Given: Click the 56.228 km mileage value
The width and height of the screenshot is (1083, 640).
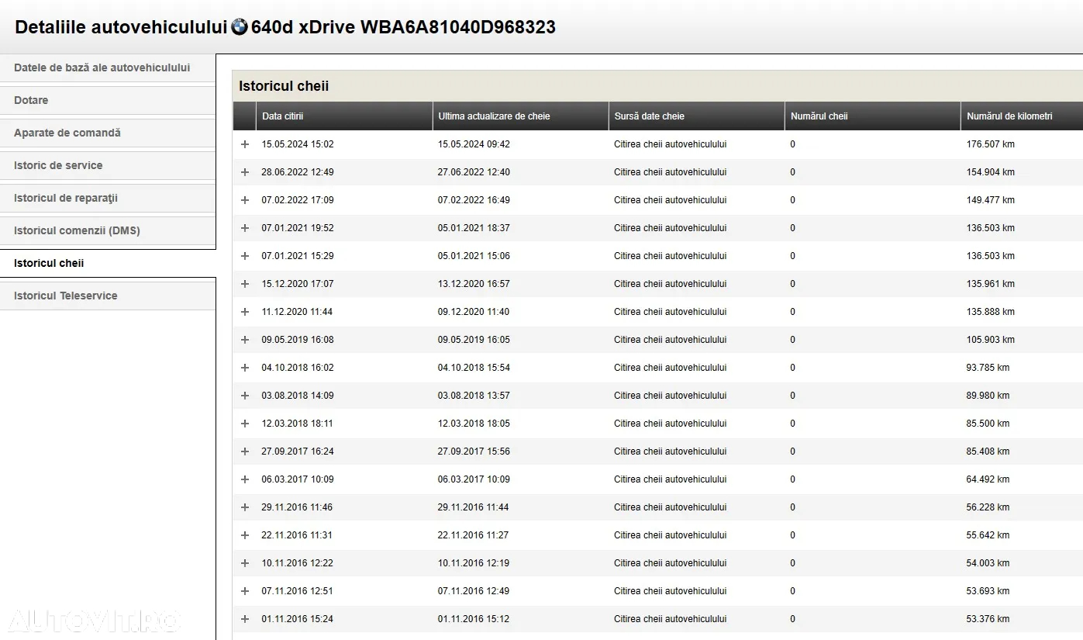Looking at the screenshot, I should point(988,507).
